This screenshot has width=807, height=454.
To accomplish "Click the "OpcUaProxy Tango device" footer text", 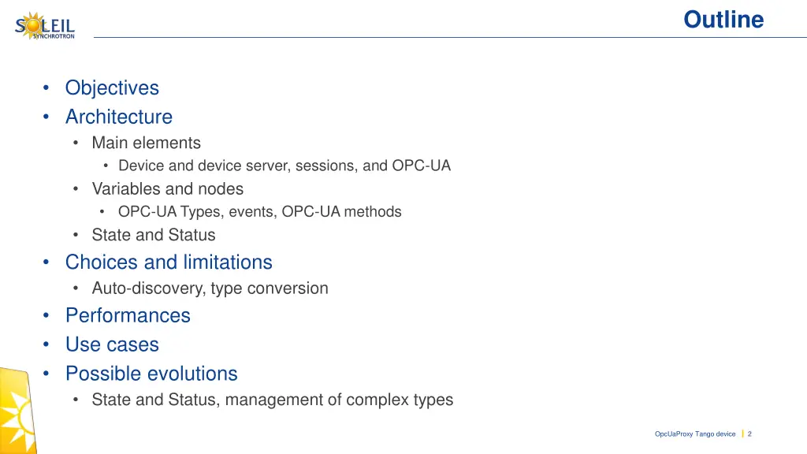I will [x=694, y=434].
